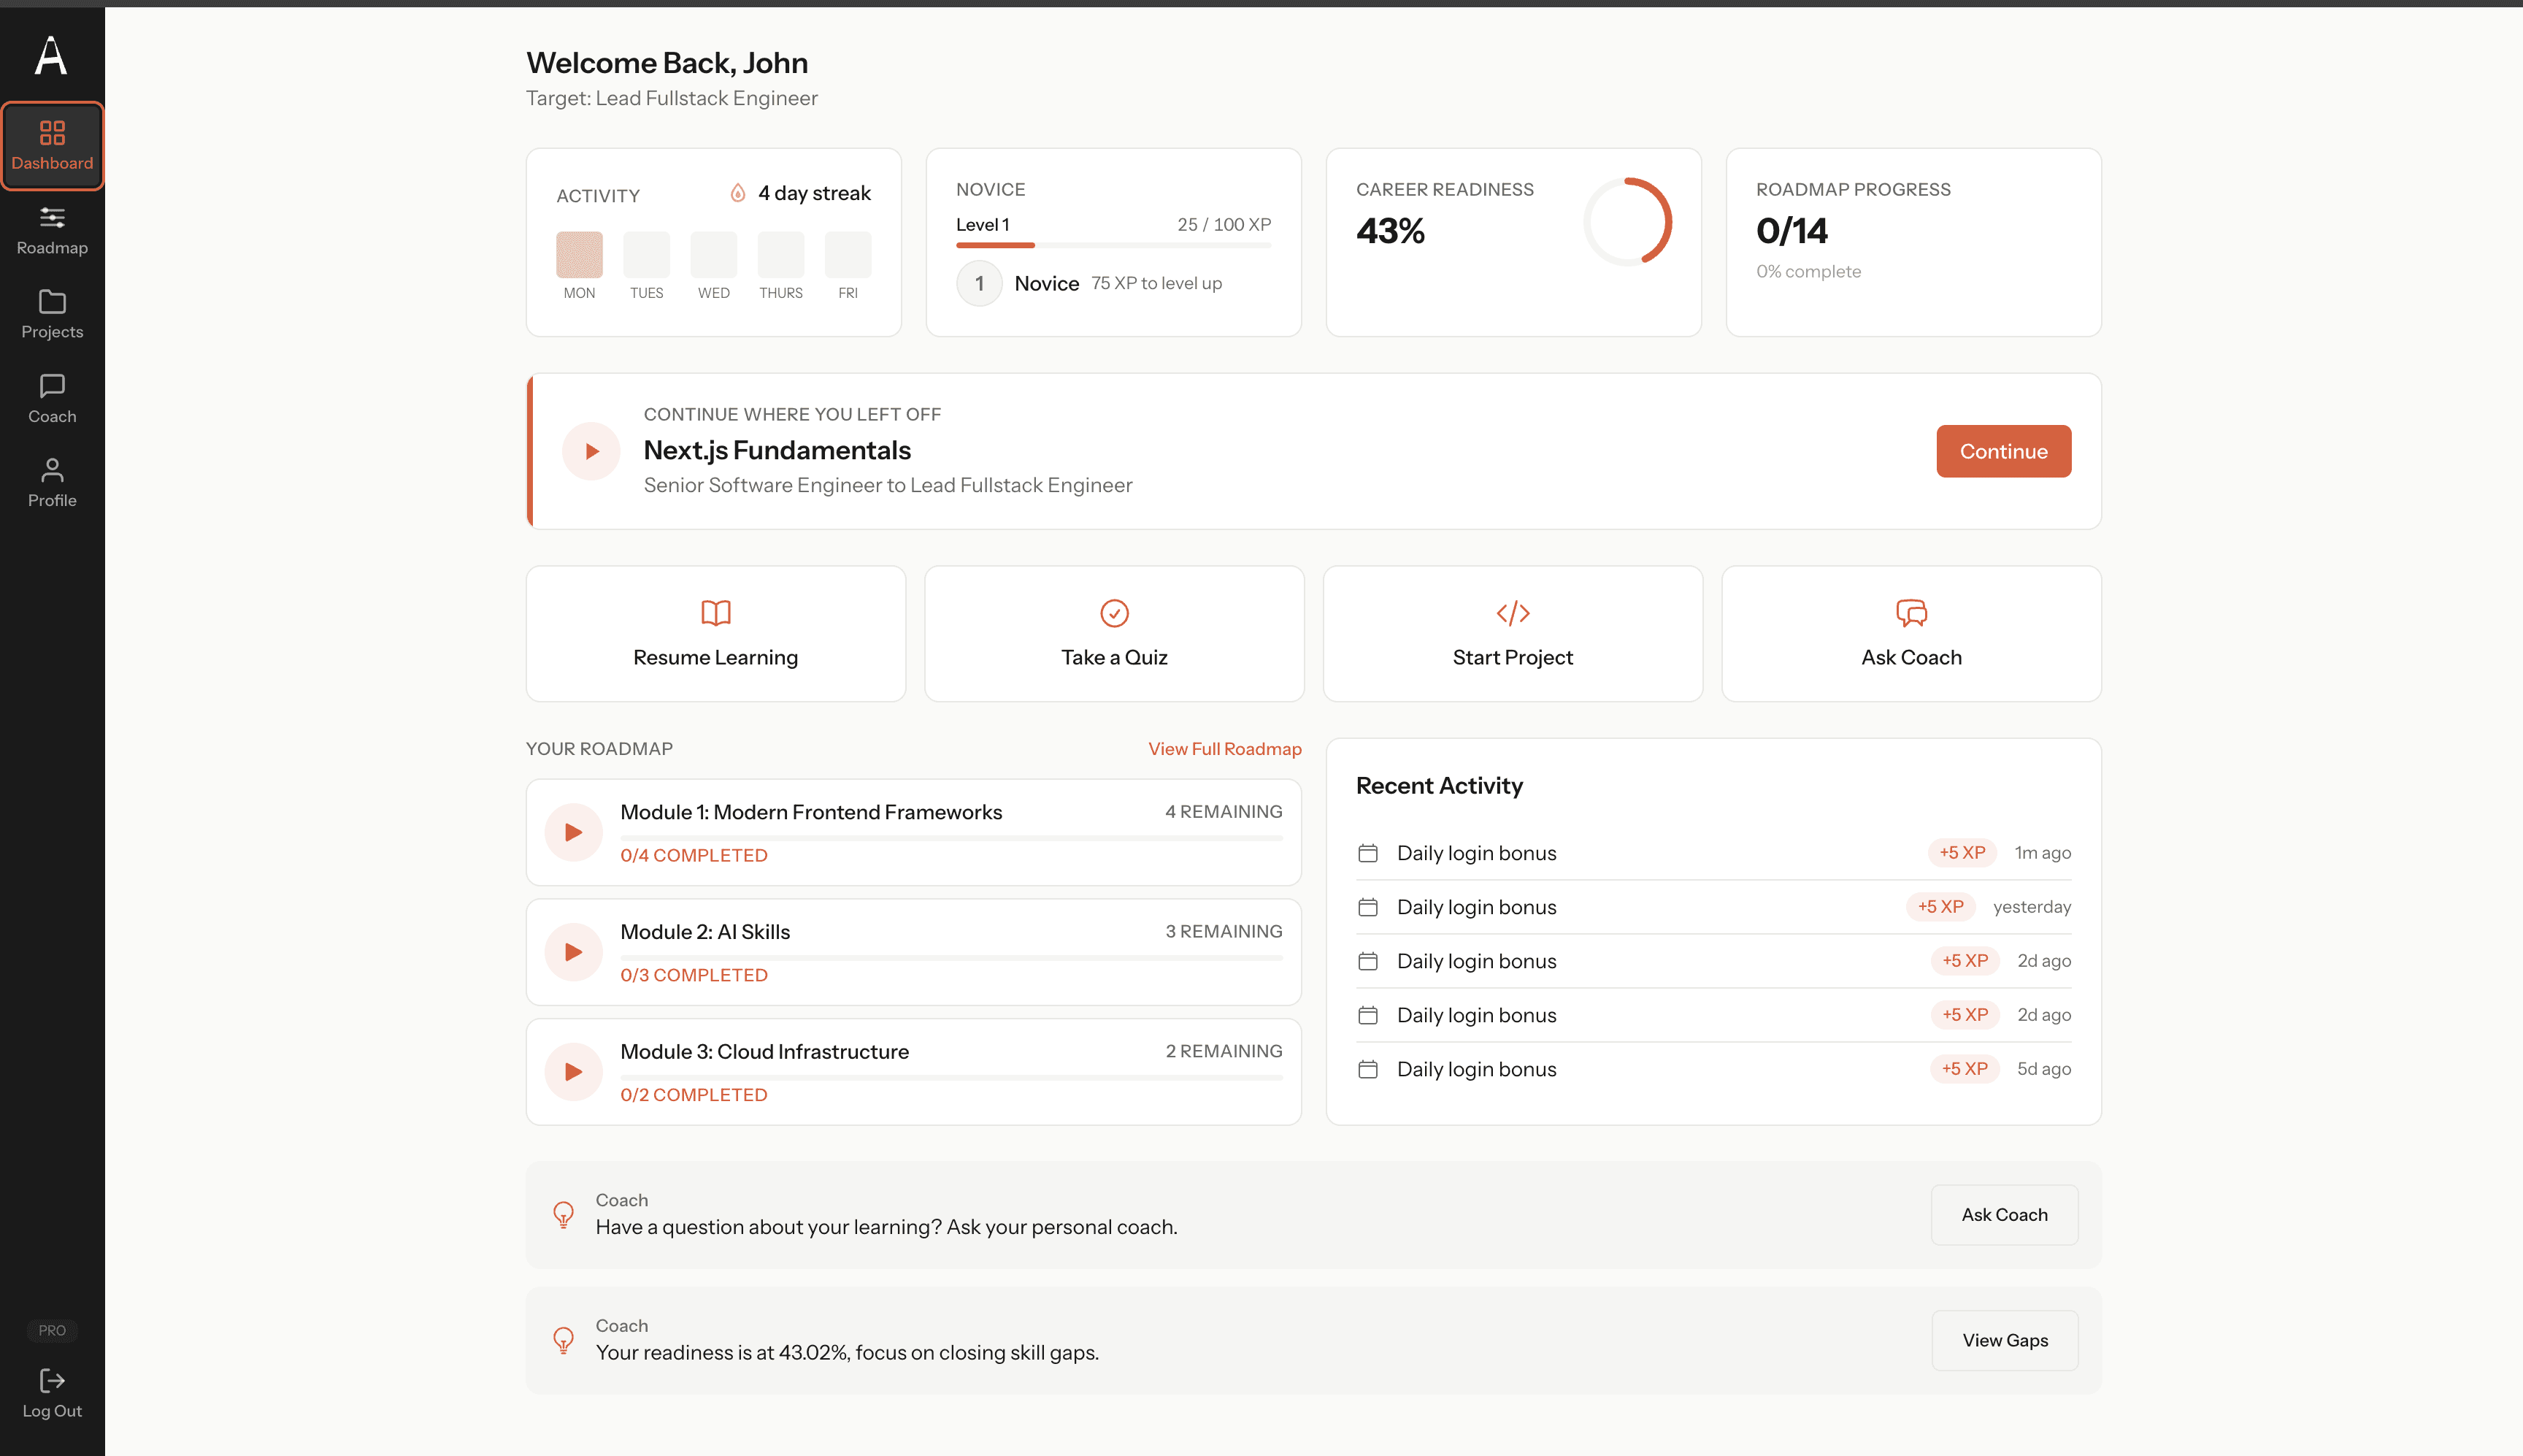Click the View Gaps button
This screenshot has height=1456, width=2523.
tap(2004, 1340)
